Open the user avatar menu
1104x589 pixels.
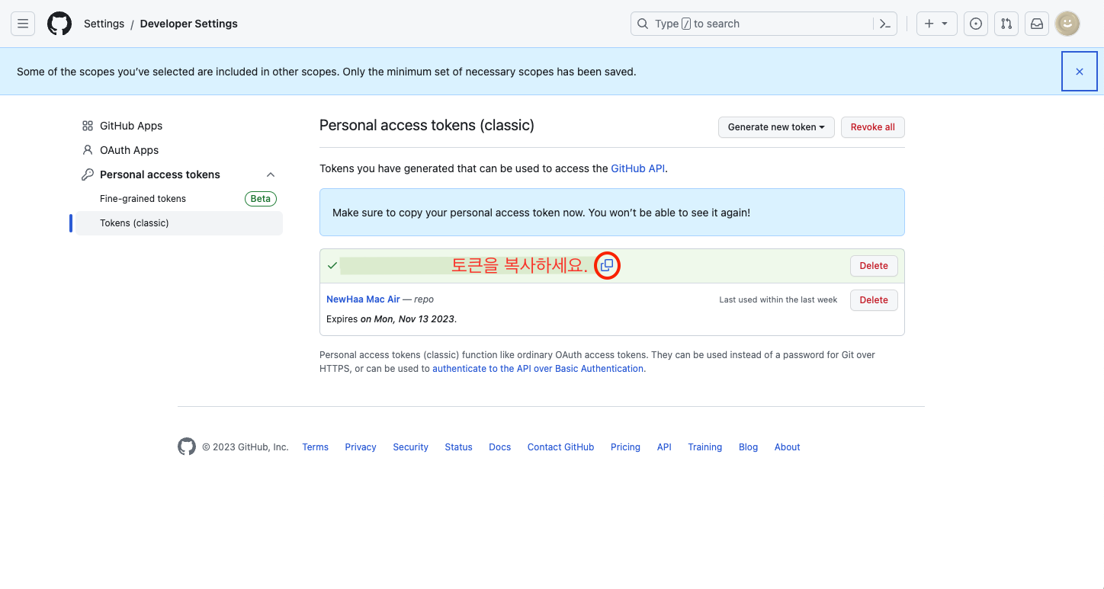pos(1067,24)
